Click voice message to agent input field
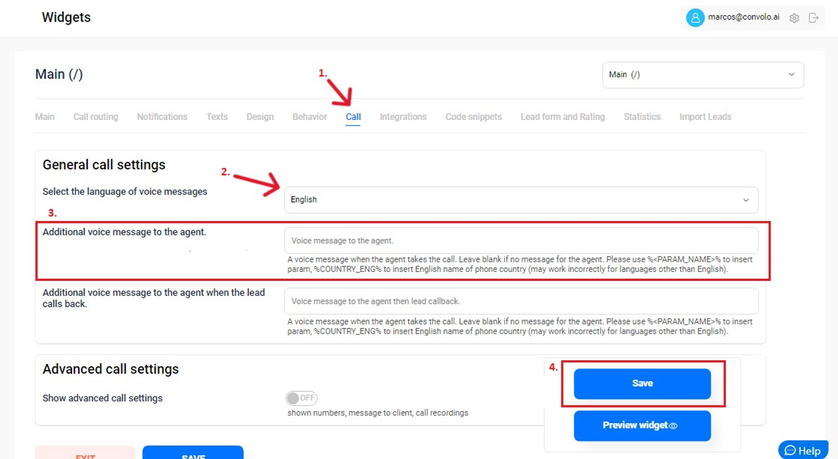This screenshot has width=838, height=459. click(x=521, y=240)
